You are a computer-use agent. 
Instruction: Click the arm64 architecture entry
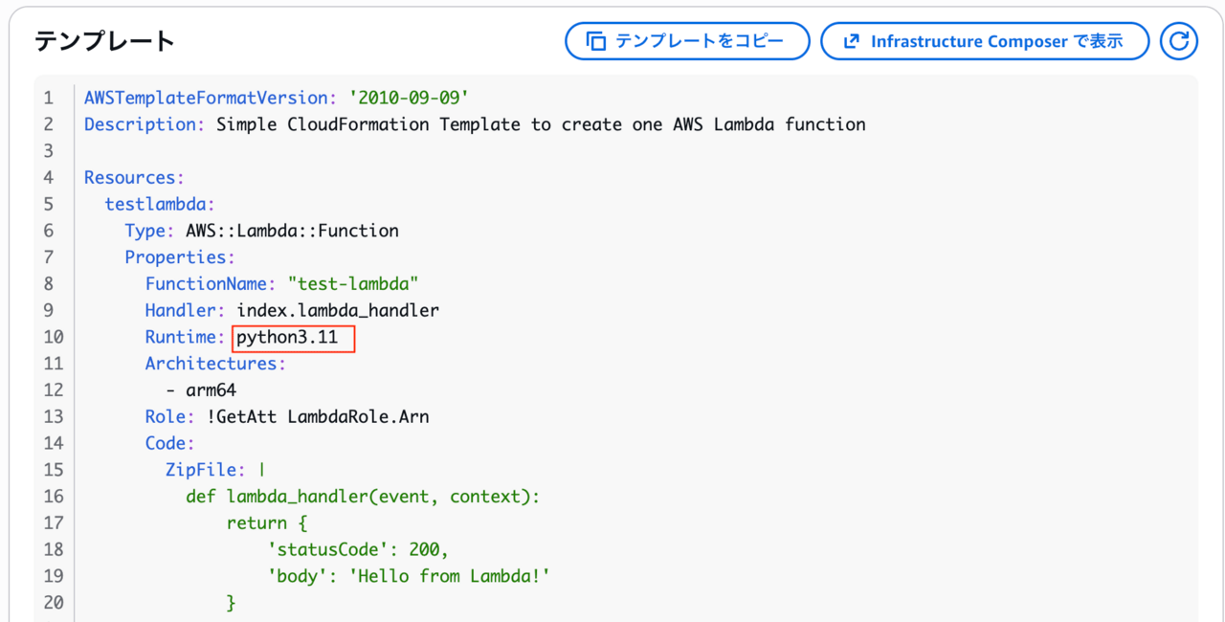pos(211,390)
